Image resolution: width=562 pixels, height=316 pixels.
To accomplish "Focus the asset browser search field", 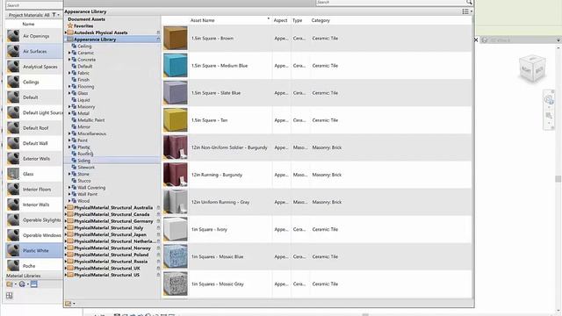I will coord(391,3).
